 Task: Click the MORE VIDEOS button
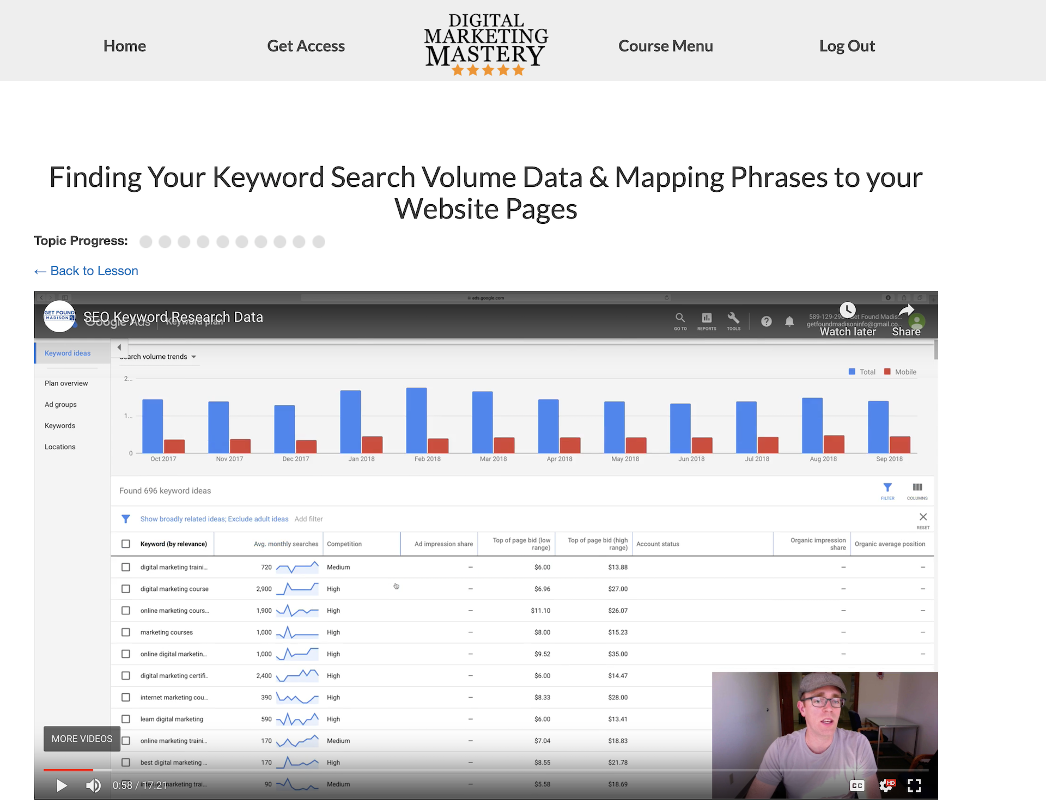click(82, 739)
